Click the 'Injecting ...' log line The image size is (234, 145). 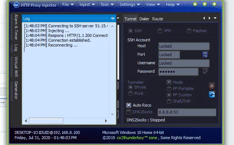tap(47, 31)
